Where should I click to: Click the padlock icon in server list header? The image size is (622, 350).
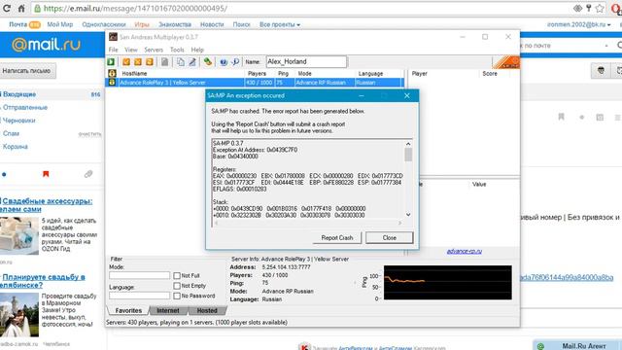point(113,74)
